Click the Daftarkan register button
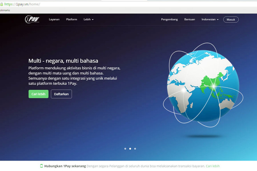 pos(61,94)
